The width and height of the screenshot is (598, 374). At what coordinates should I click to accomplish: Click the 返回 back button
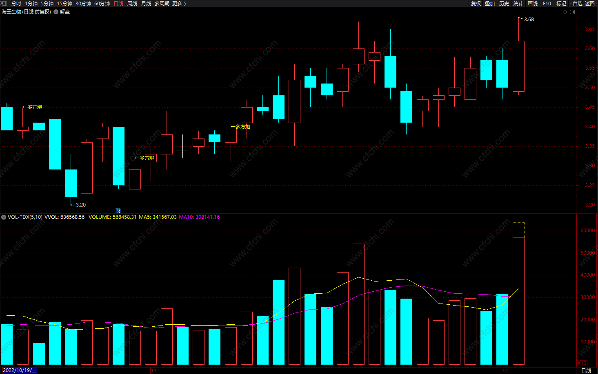tap(590, 3)
